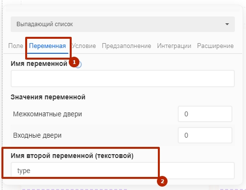Switch to the Поле tab
This screenshot has height=190, width=246.
[15, 46]
